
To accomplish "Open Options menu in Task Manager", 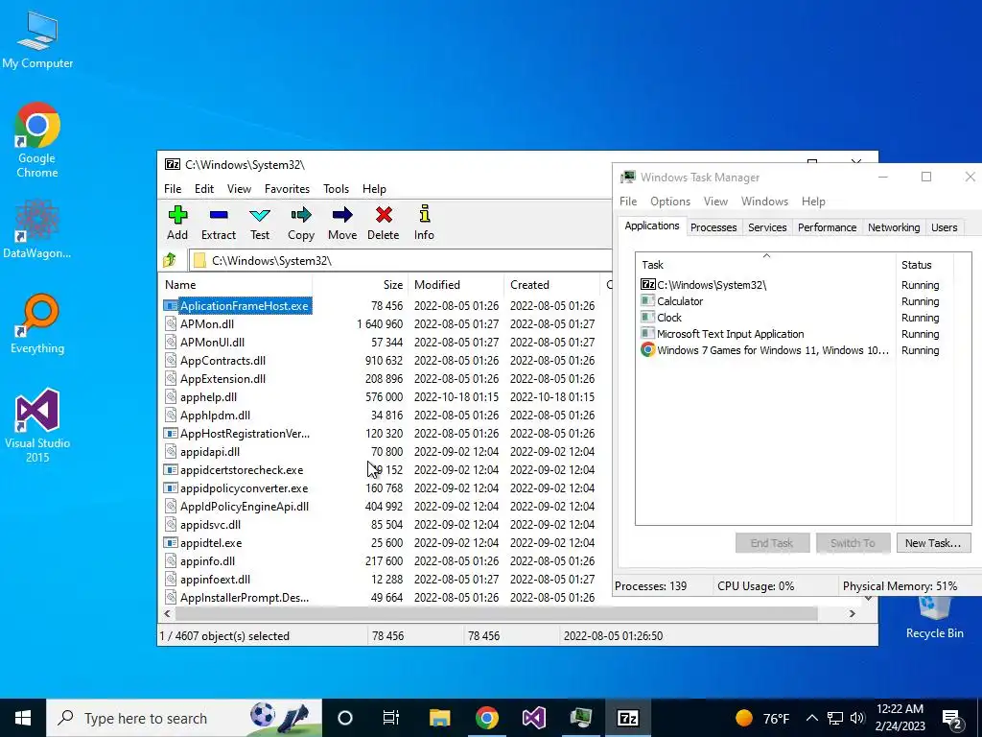I will pyautogui.click(x=670, y=202).
